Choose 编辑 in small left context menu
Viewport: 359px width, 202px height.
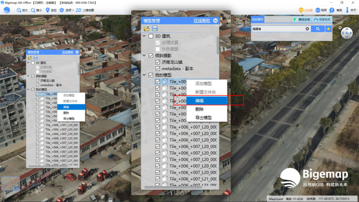point(71,107)
